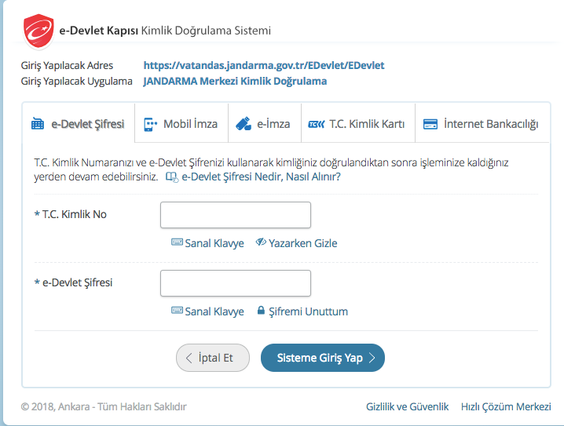Open the e-İmza login tab

pyautogui.click(x=263, y=124)
